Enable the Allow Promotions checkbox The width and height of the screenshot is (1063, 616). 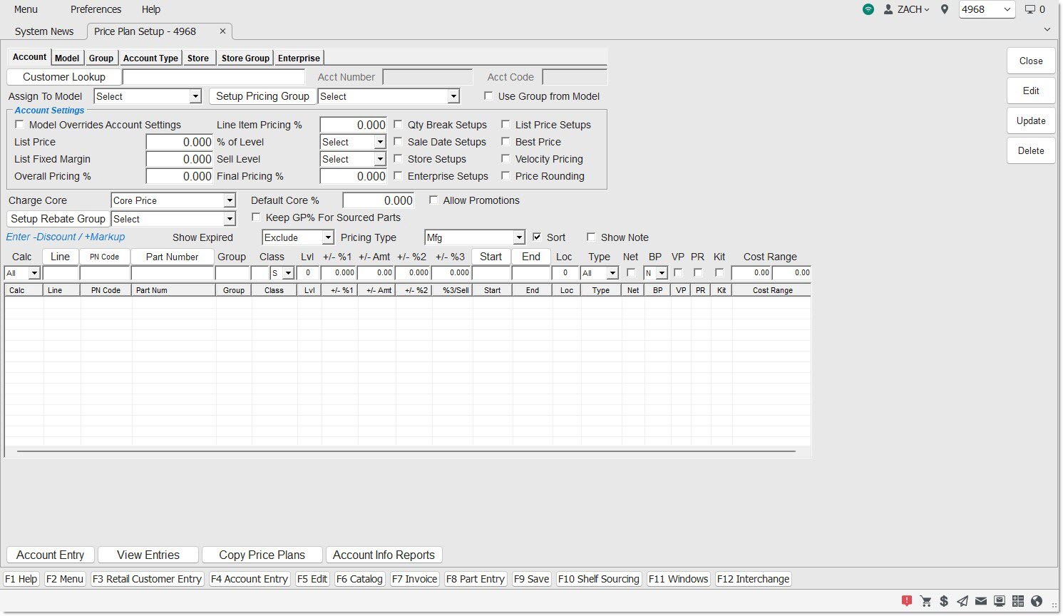433,200
